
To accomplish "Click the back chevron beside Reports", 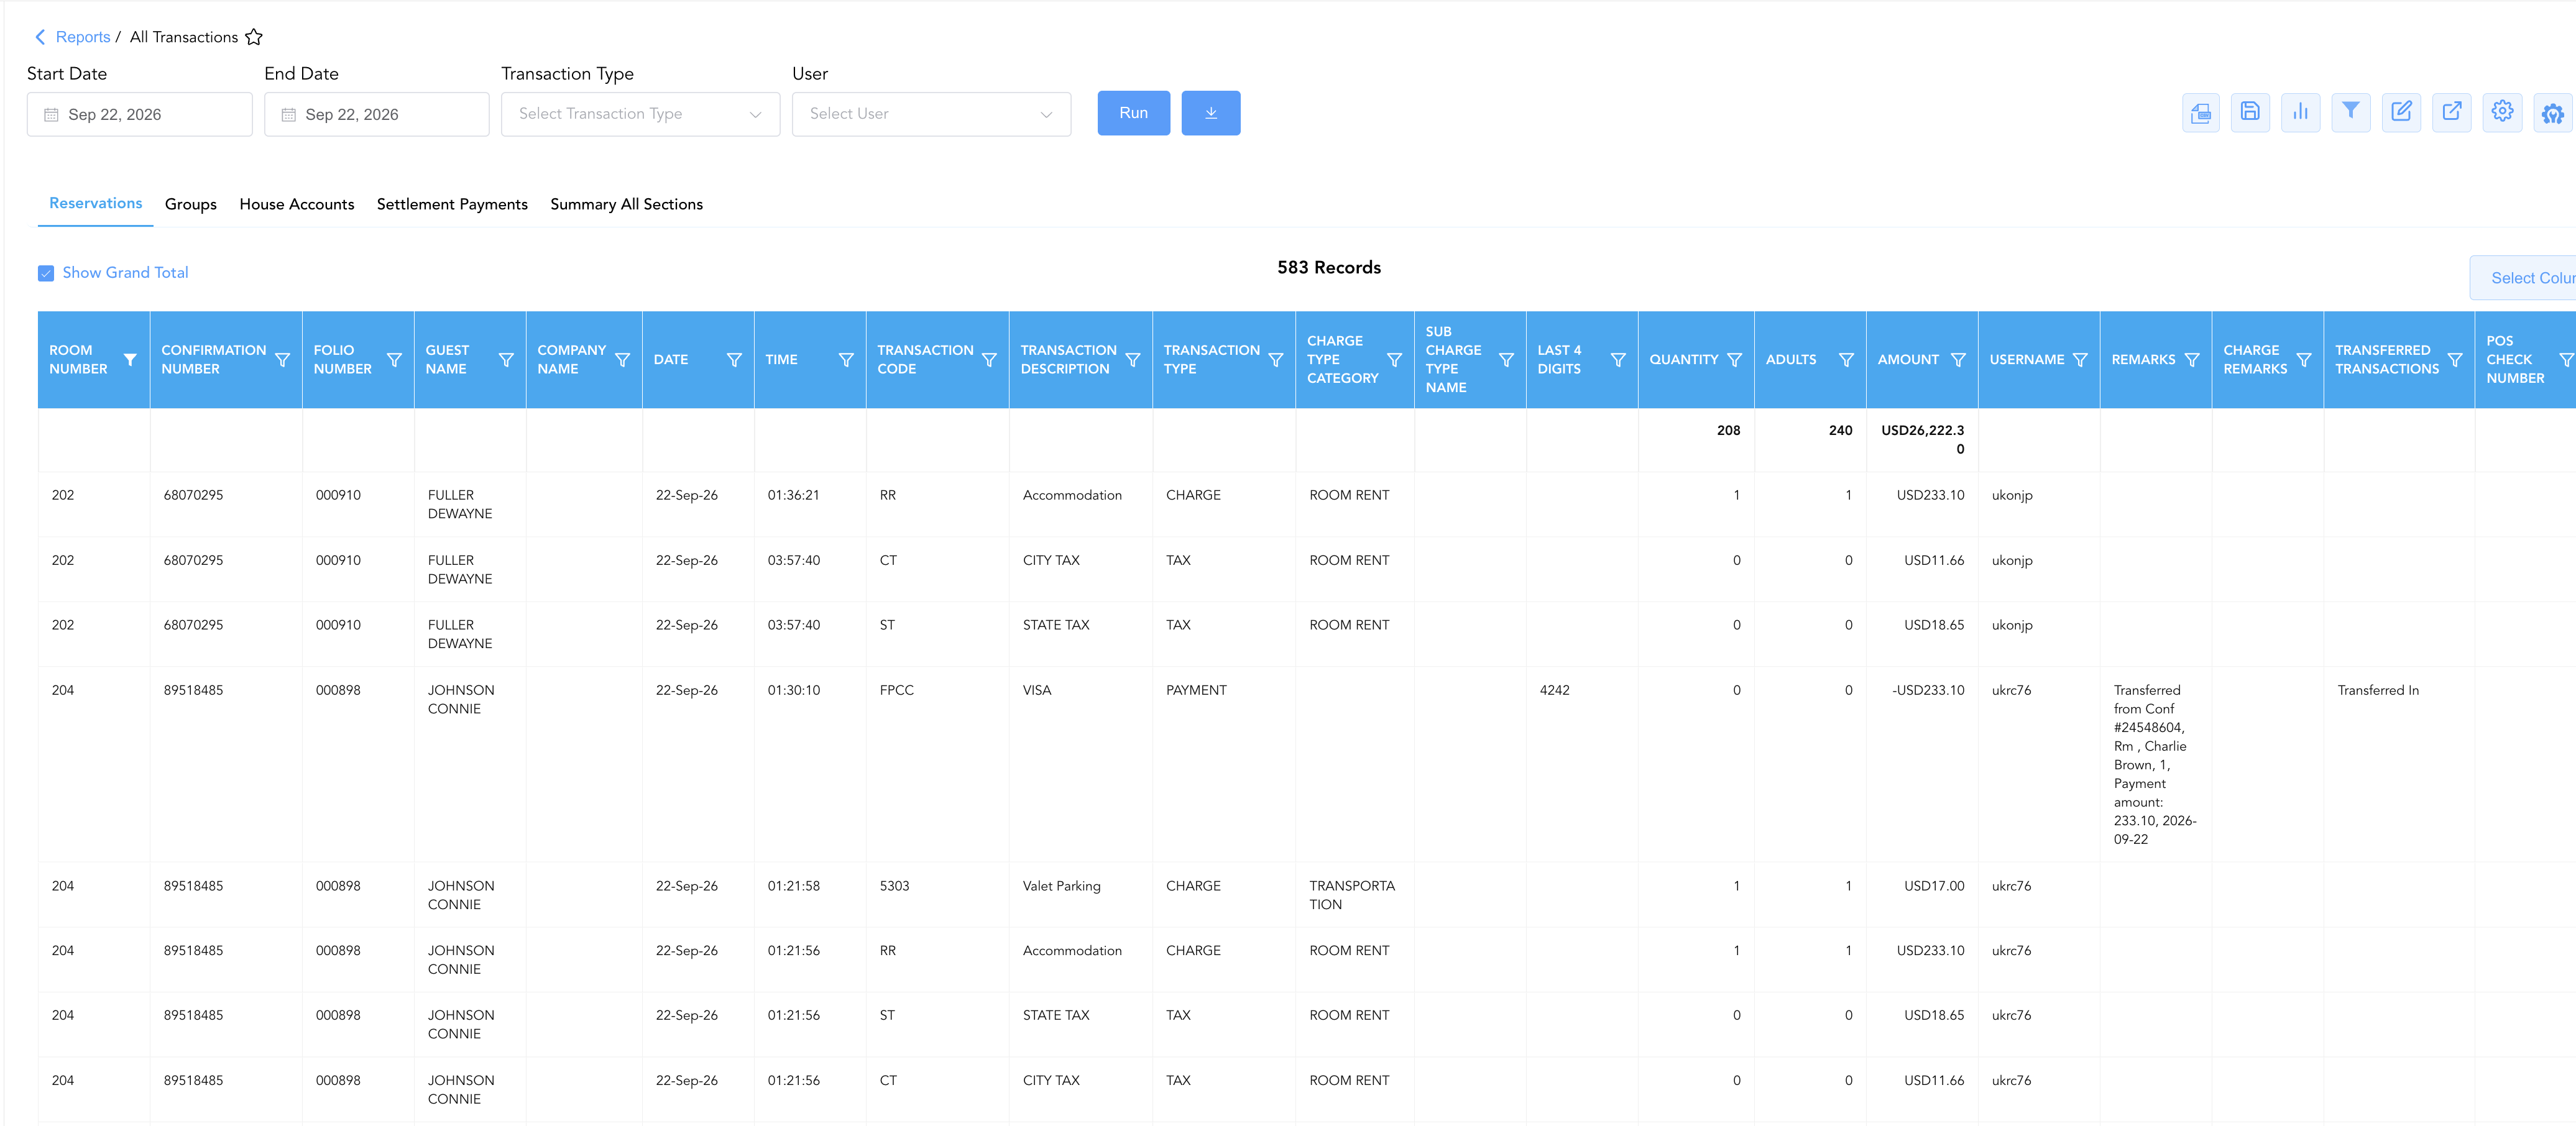I will (40, 37).
